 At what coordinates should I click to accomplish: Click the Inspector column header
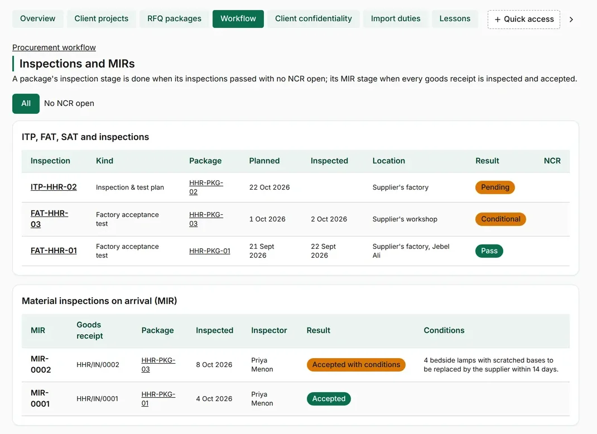click(x=269, y=330)
